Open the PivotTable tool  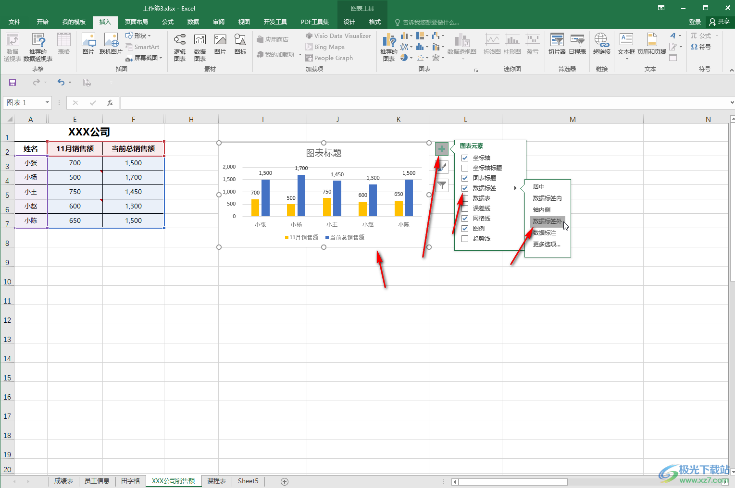[12, 47]
